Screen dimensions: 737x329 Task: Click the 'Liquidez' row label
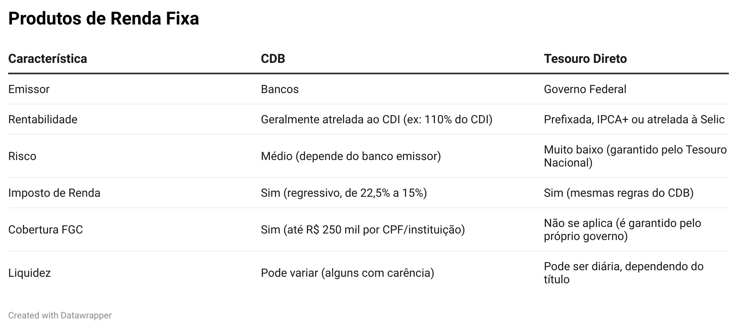tap(29, 273)
